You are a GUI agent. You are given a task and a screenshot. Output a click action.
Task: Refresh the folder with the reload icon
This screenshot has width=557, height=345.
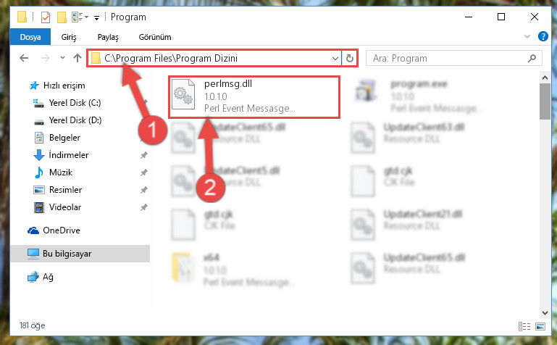(350, 58)
